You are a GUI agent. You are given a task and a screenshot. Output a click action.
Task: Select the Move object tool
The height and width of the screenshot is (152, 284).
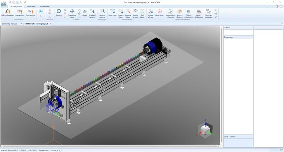(159, 13)
